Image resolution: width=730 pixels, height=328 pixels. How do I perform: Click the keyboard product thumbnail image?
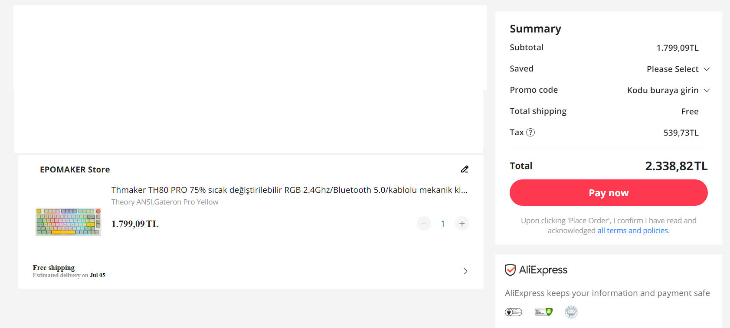pyautogui.click(x=68, y=222)
